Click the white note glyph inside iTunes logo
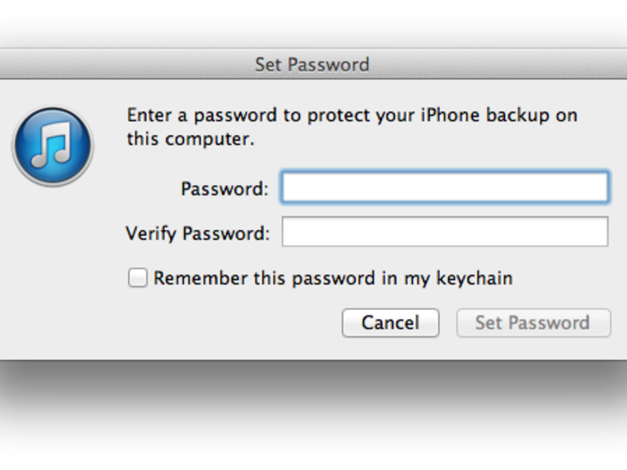627x470 pixels. 52,145
